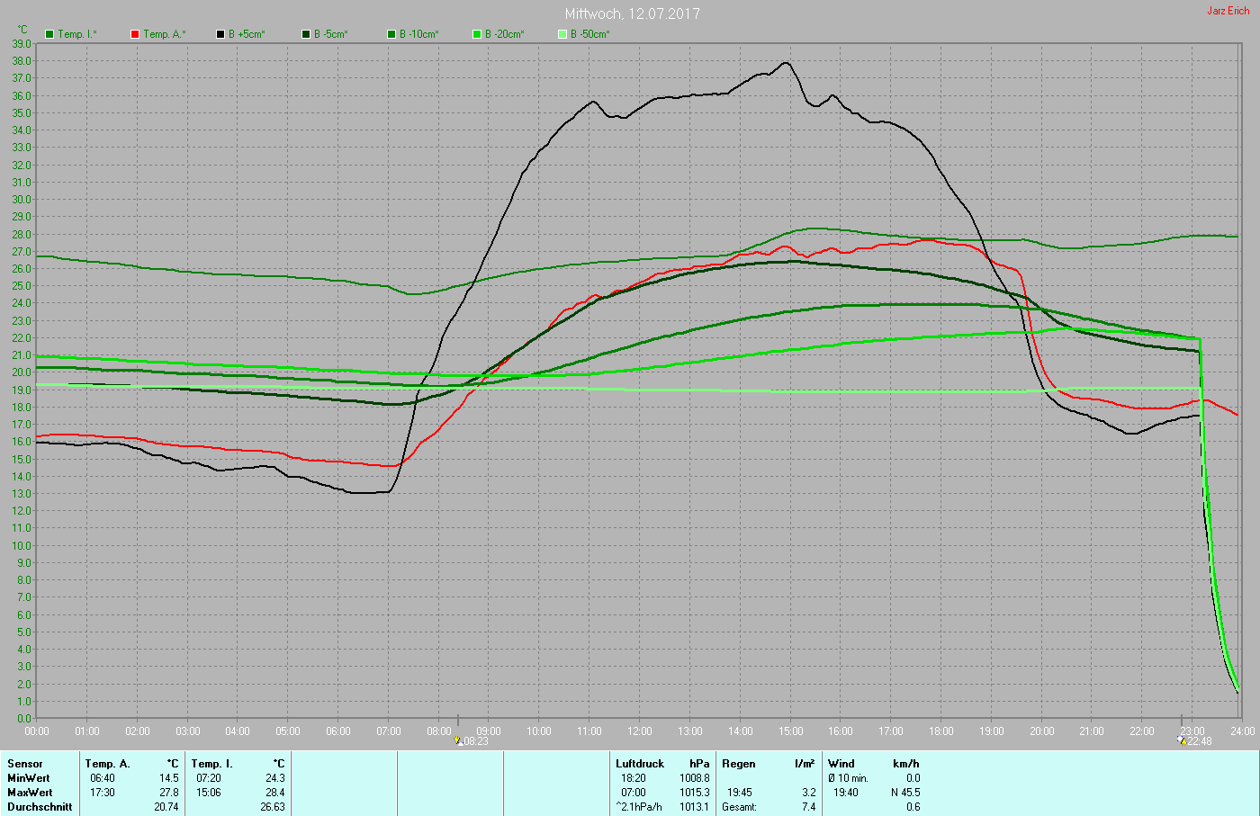
Task: Select the Temp. A.* legend label
Action: tap(164, 34)
